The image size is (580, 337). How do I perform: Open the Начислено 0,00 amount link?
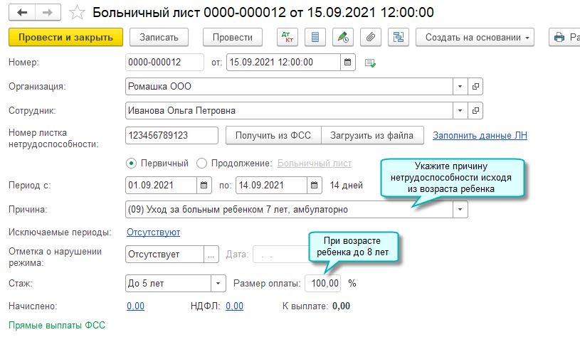135,306
